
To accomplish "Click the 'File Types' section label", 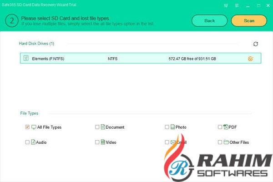I will tap(29, 113).
